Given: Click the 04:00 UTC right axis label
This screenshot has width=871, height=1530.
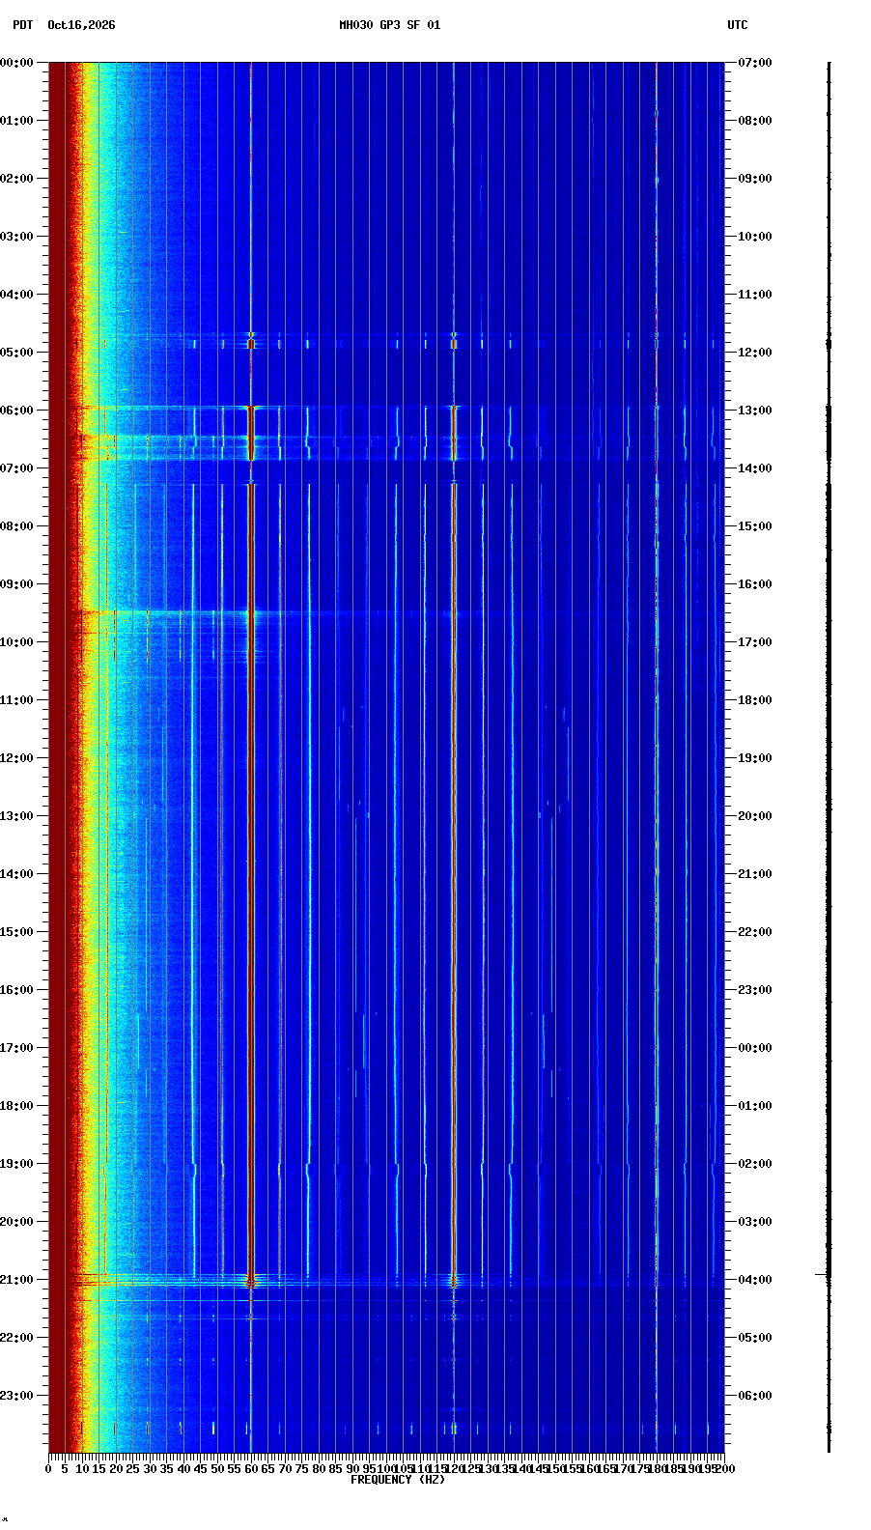Looking at the screenshot, I should (755, 1280).
